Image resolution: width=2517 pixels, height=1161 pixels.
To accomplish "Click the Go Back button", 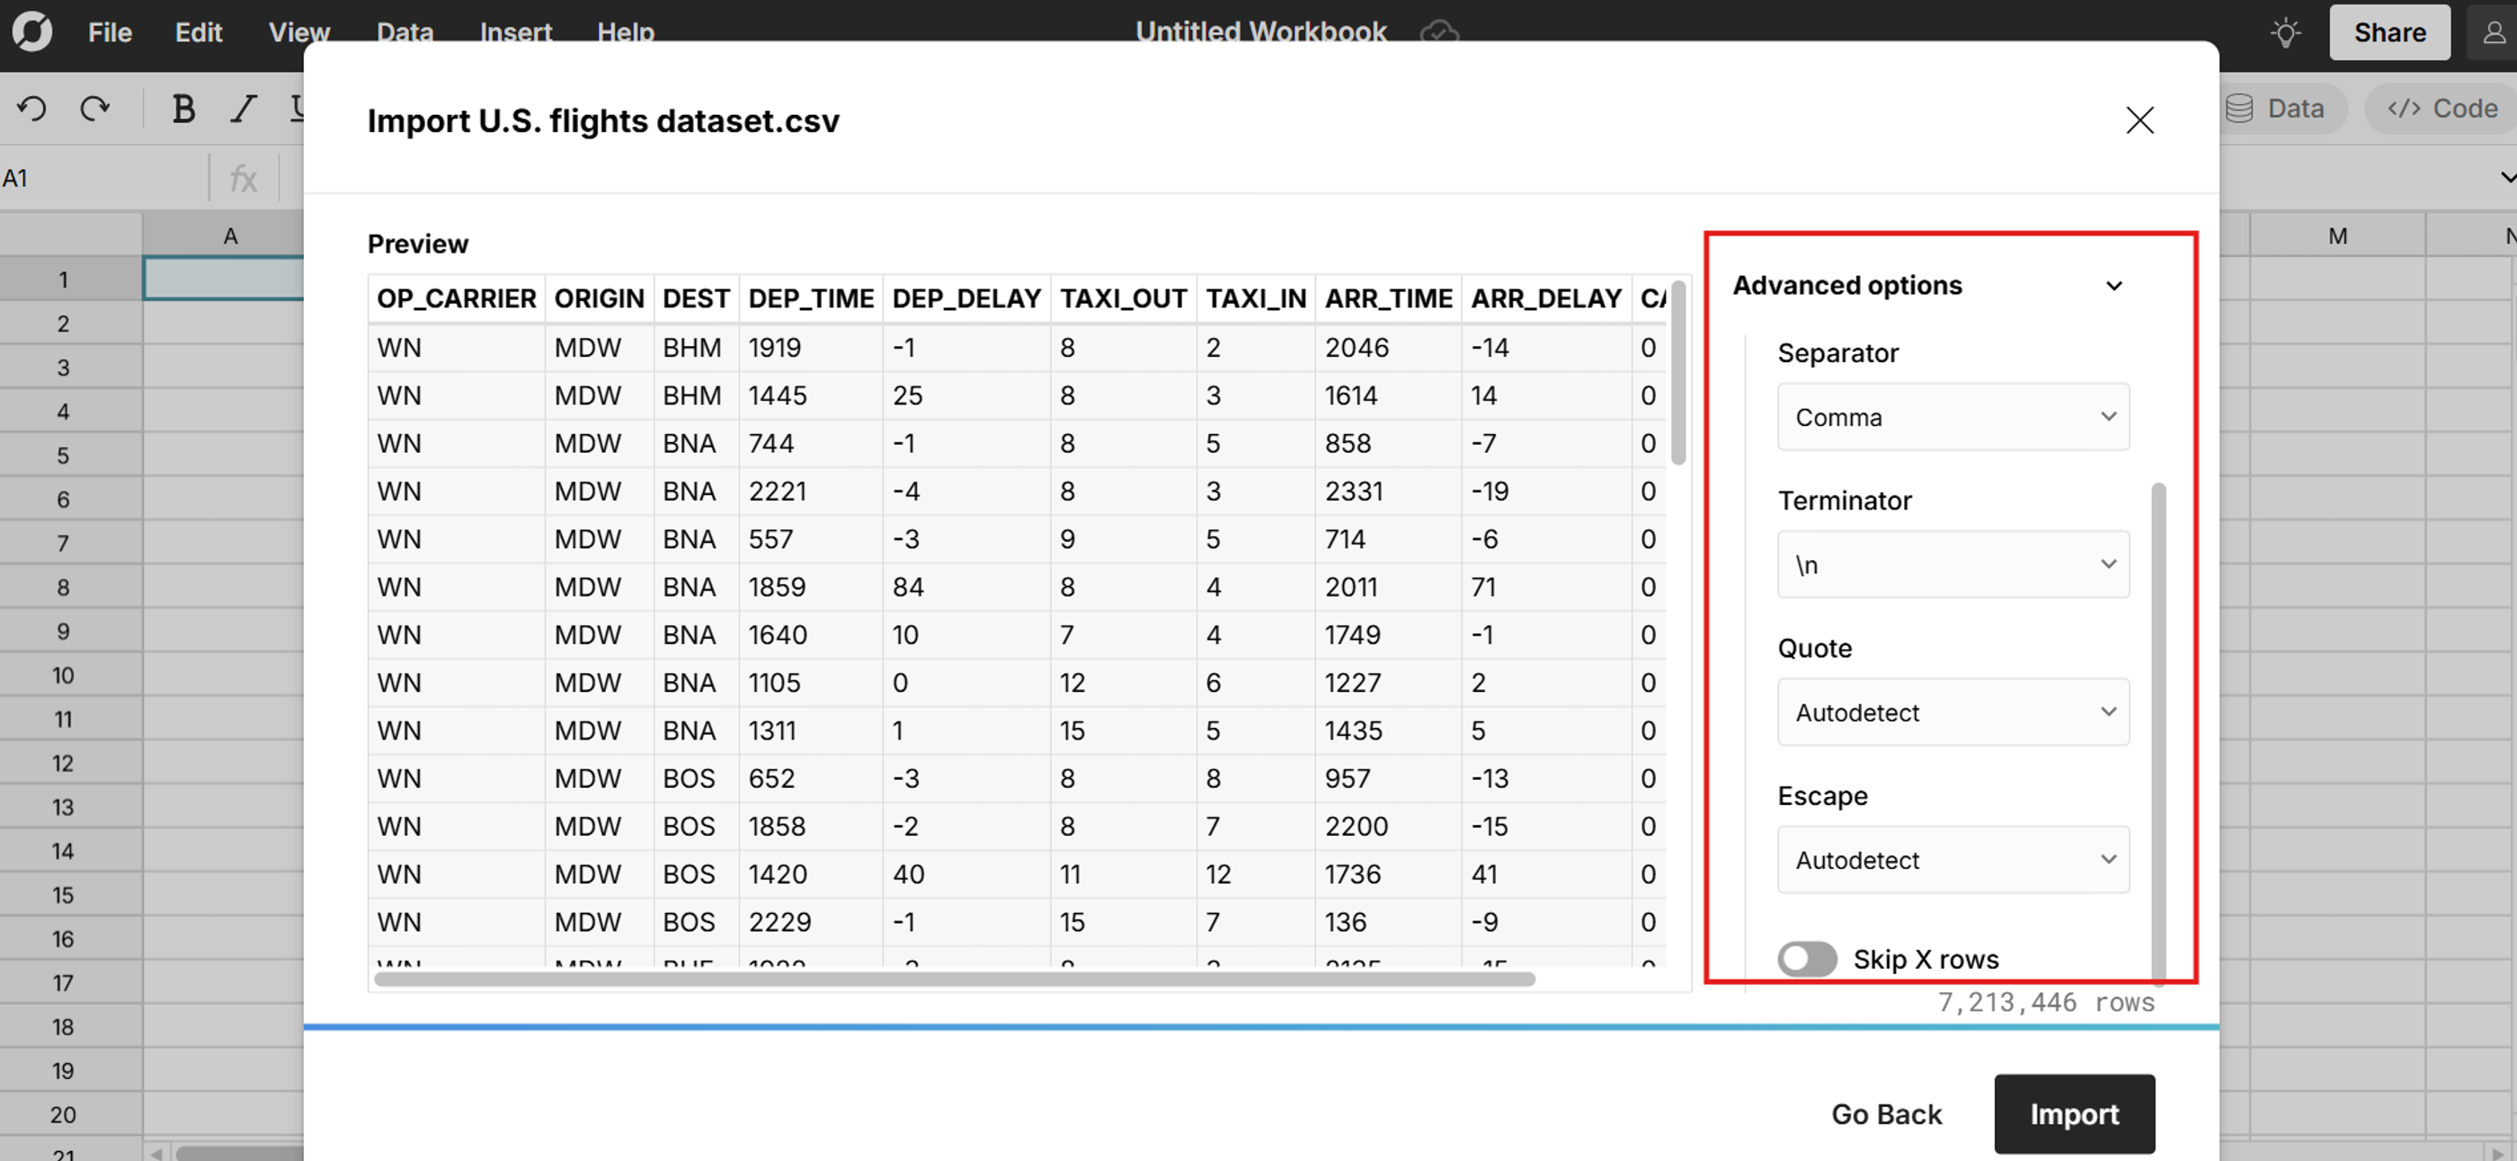I will (x=1886, y=1113).
